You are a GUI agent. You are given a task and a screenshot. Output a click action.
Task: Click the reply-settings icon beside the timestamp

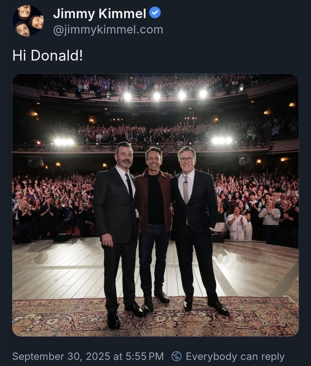pos(176,356)
